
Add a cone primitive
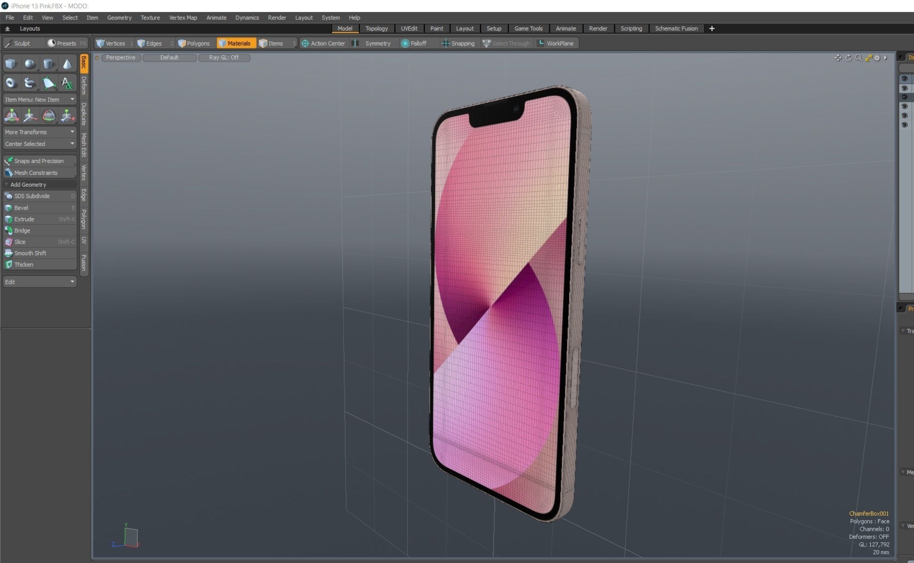tap(67, 64)
